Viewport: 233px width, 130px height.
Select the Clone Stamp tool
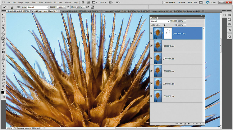click(3, 42)
